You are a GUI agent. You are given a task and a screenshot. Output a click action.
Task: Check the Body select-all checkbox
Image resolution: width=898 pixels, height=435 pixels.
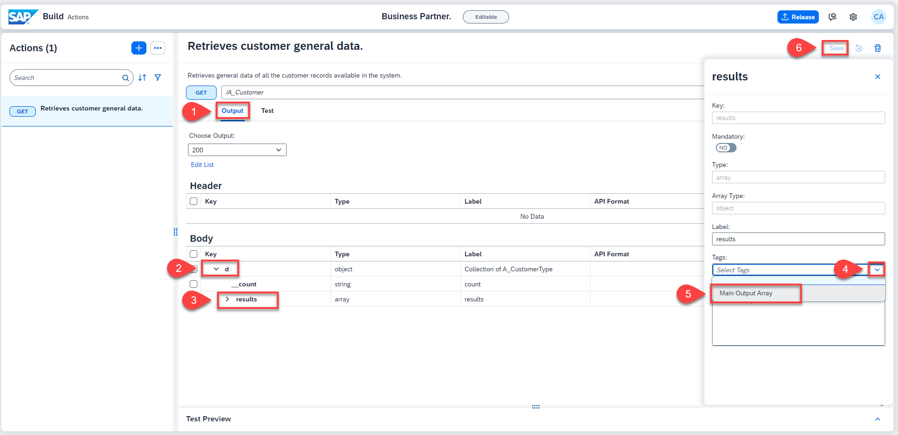194,254
